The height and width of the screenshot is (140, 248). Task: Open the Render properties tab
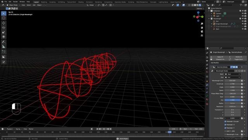(207, 57)
